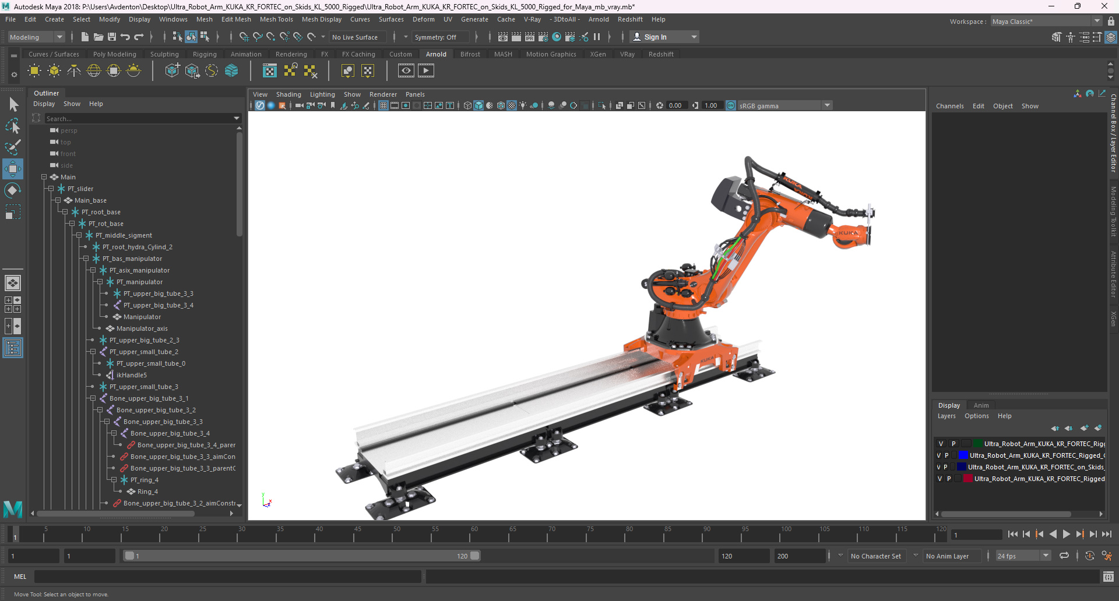Switch to four-view layout icon
The width and height of the screenshot is (1119, 601).
[13, 305]
